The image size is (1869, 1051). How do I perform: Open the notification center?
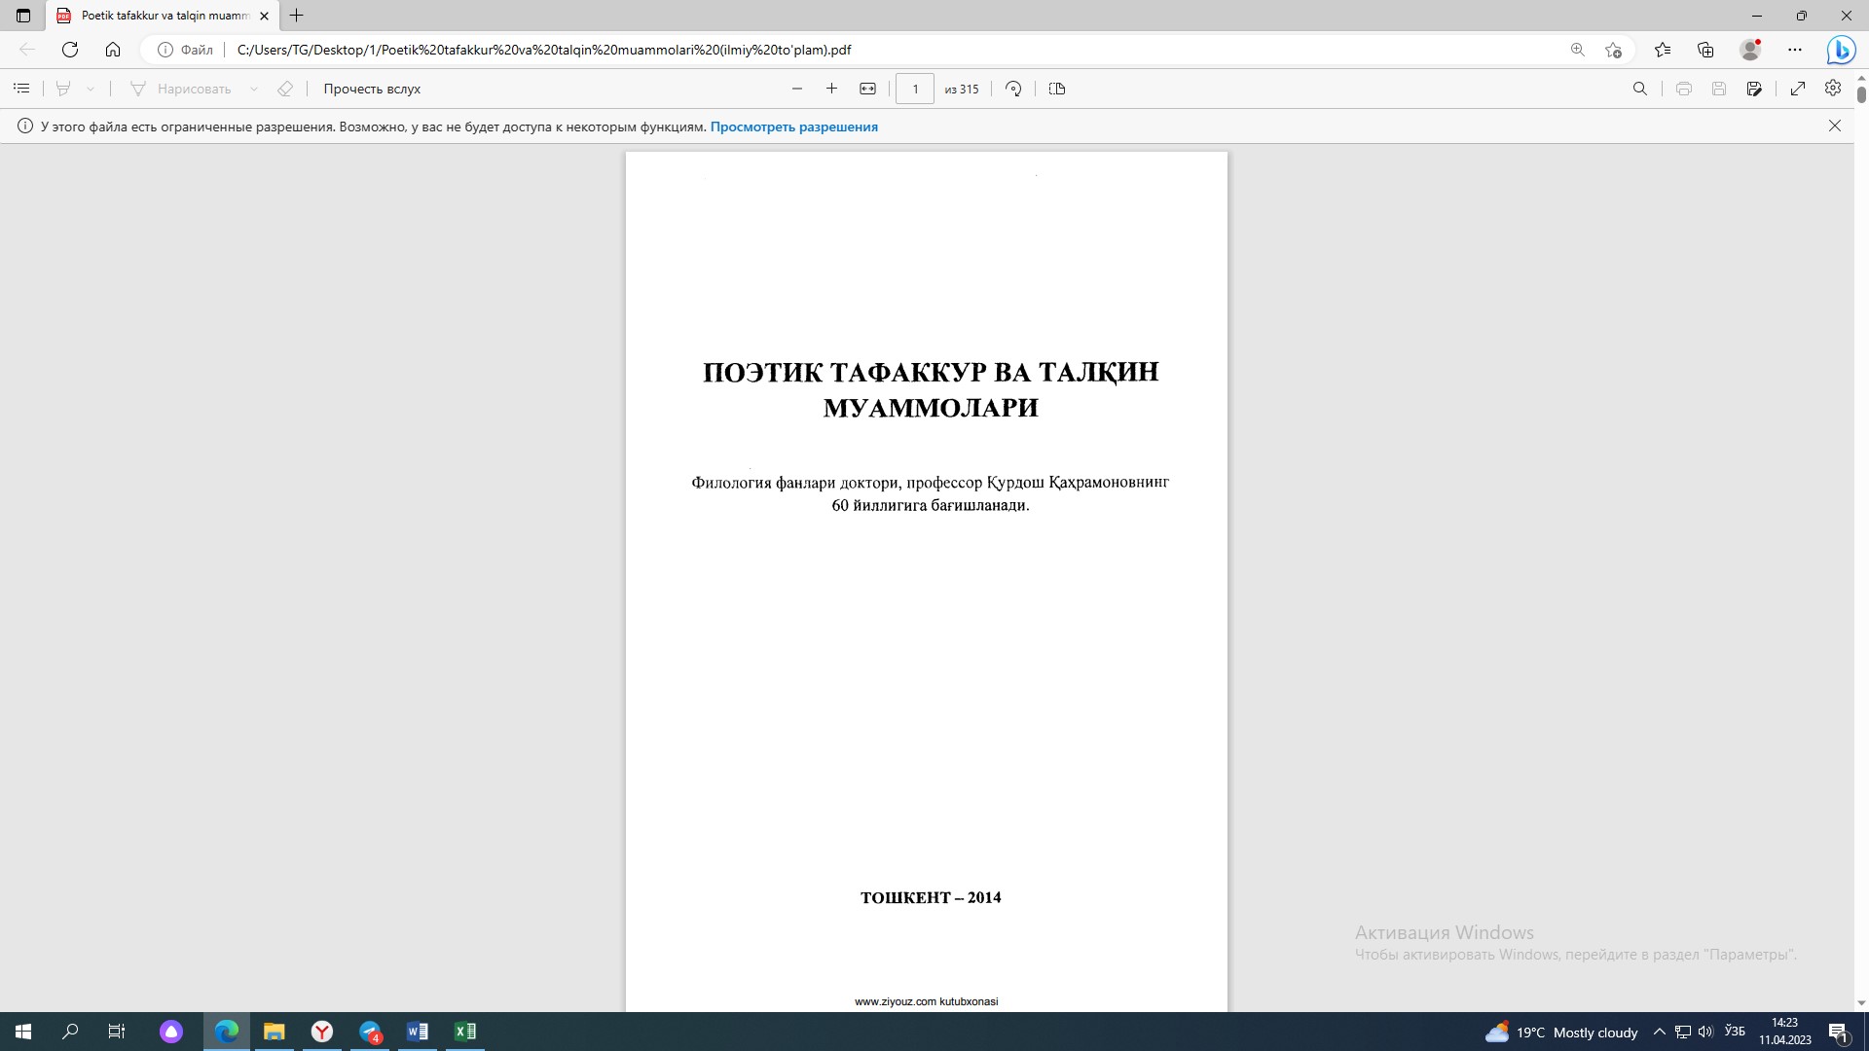tap(1839, 1033)
